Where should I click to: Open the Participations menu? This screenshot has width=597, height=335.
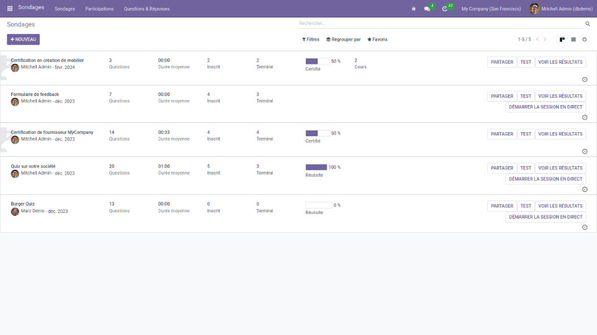[99, 9]
